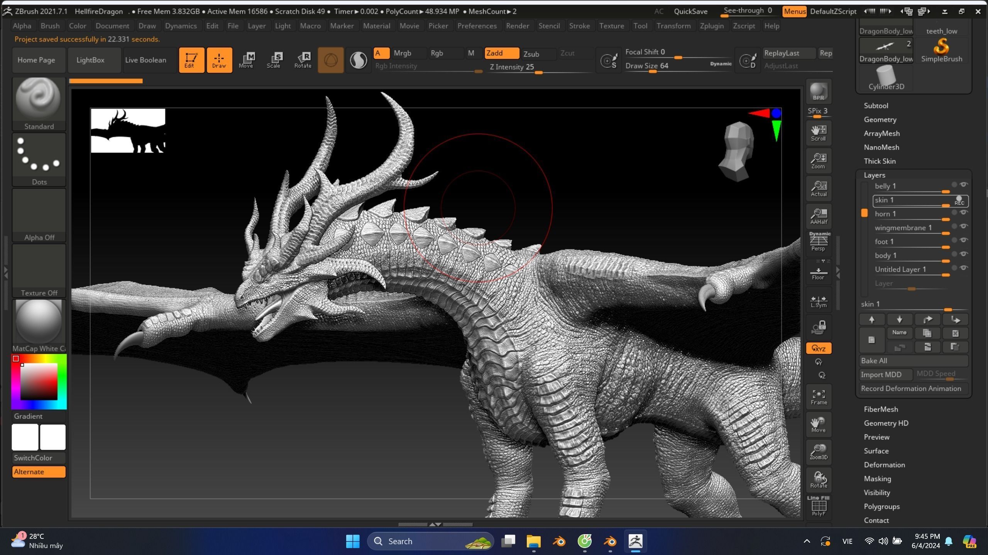The height and width of the screenshot is (555, 988).
Task: Open the Brush menu
Action: click(50, 26)
